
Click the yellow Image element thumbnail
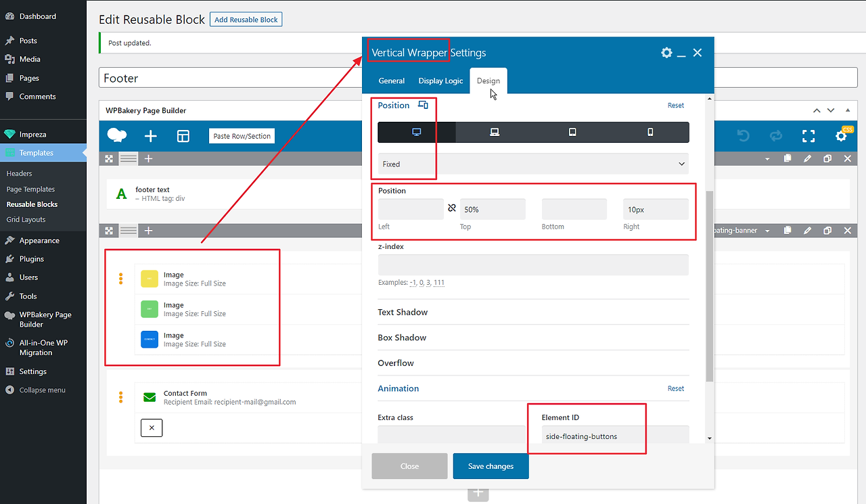click(x=150, y=279)
